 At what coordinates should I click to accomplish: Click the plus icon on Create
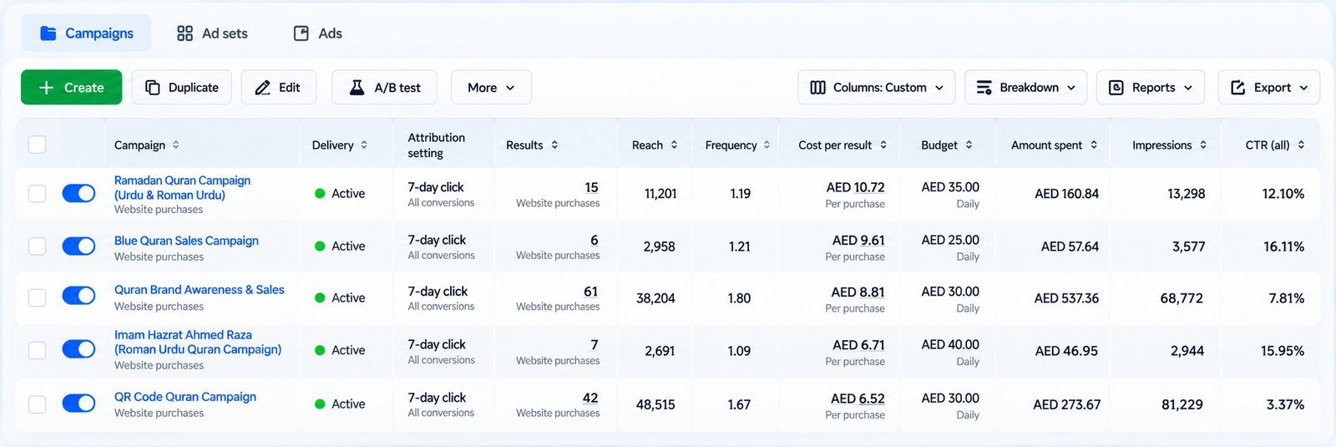[x=47, y=88]
